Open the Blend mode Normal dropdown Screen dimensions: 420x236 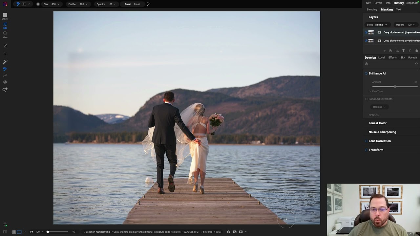381,25
